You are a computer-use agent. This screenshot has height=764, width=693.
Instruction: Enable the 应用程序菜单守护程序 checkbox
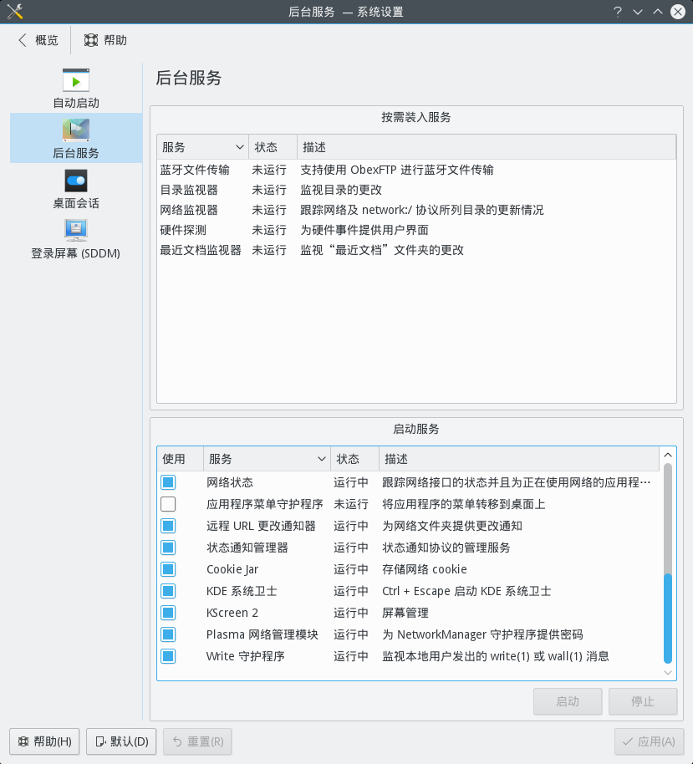(x=168, y=504)
